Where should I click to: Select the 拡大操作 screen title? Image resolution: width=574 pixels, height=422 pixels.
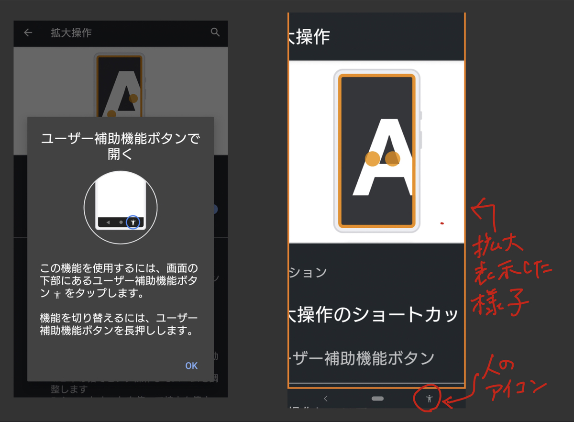71,33
